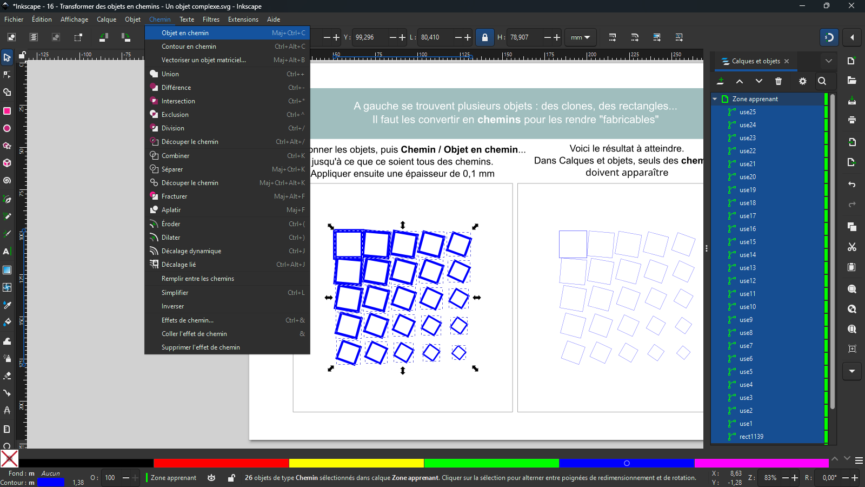Activate the Spiral tool
Image resolution: width=865 pixels, height=487 pixels.
point(7,180)
